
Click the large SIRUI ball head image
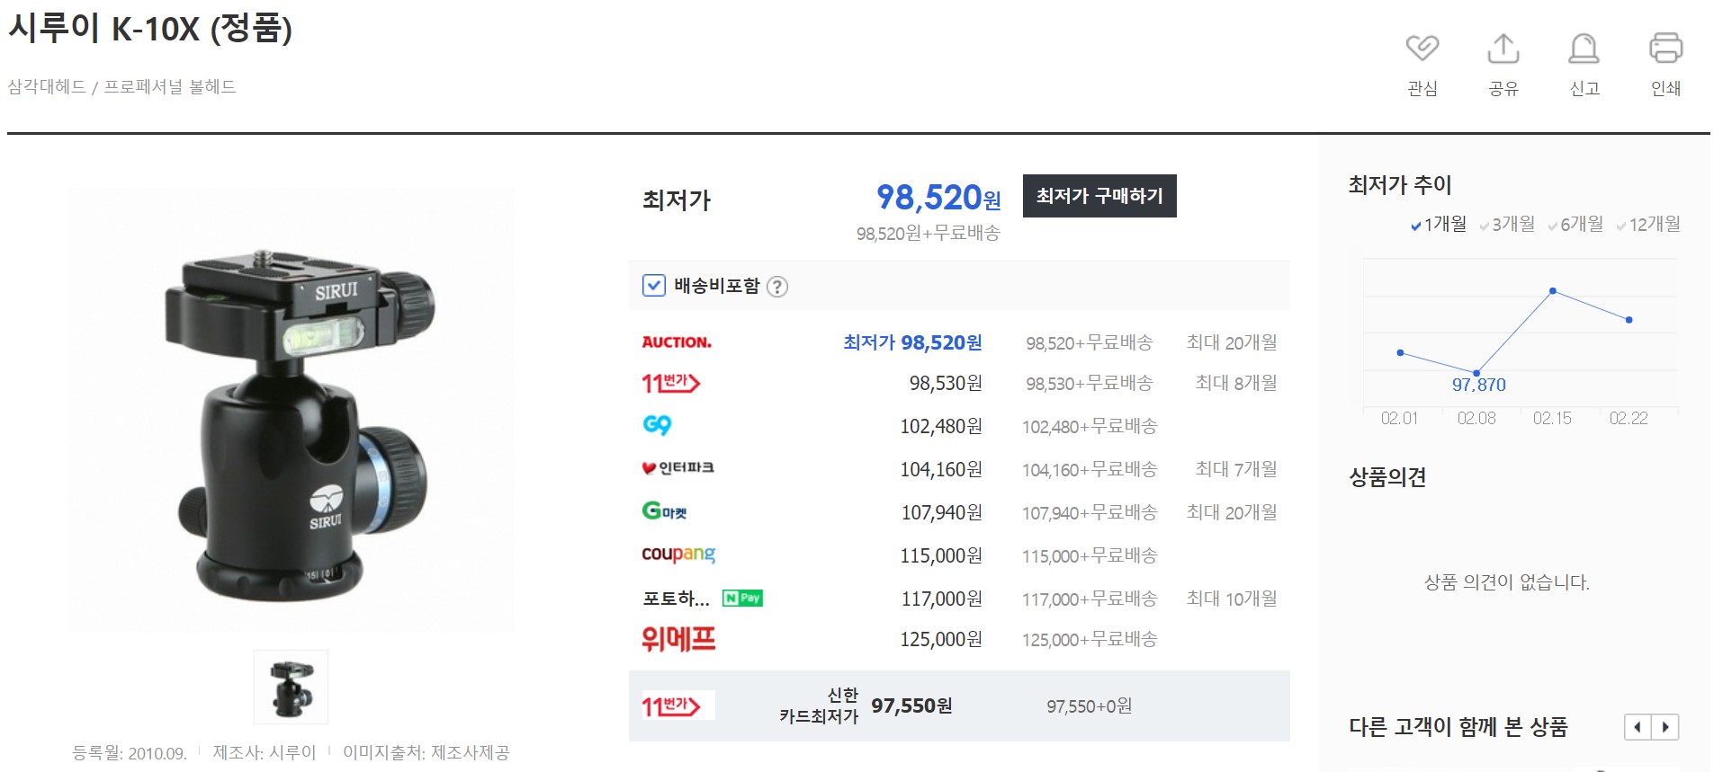292,412
